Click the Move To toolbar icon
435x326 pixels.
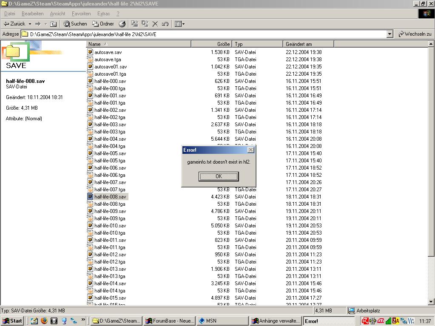point(135,24)
